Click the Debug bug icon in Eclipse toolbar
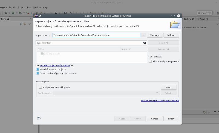Viewport: 219px width, 133px height. coord(6,13)
